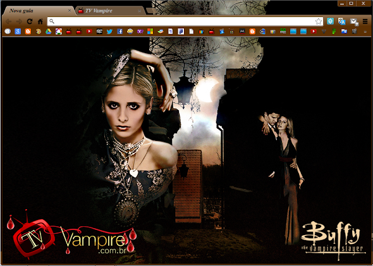Screen dimensions: 373x266
Task: Open the Google bookmark
Action: pos(18,32)
